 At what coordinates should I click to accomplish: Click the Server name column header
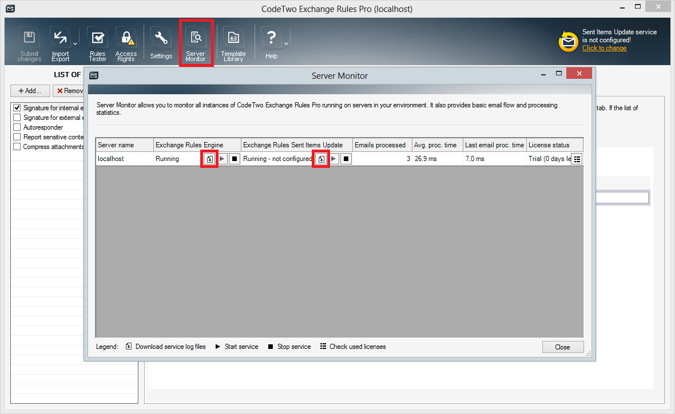(124, 145)
